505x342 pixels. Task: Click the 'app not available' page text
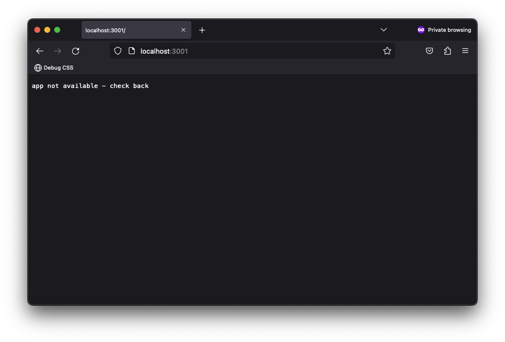click(x=90, y=86)
